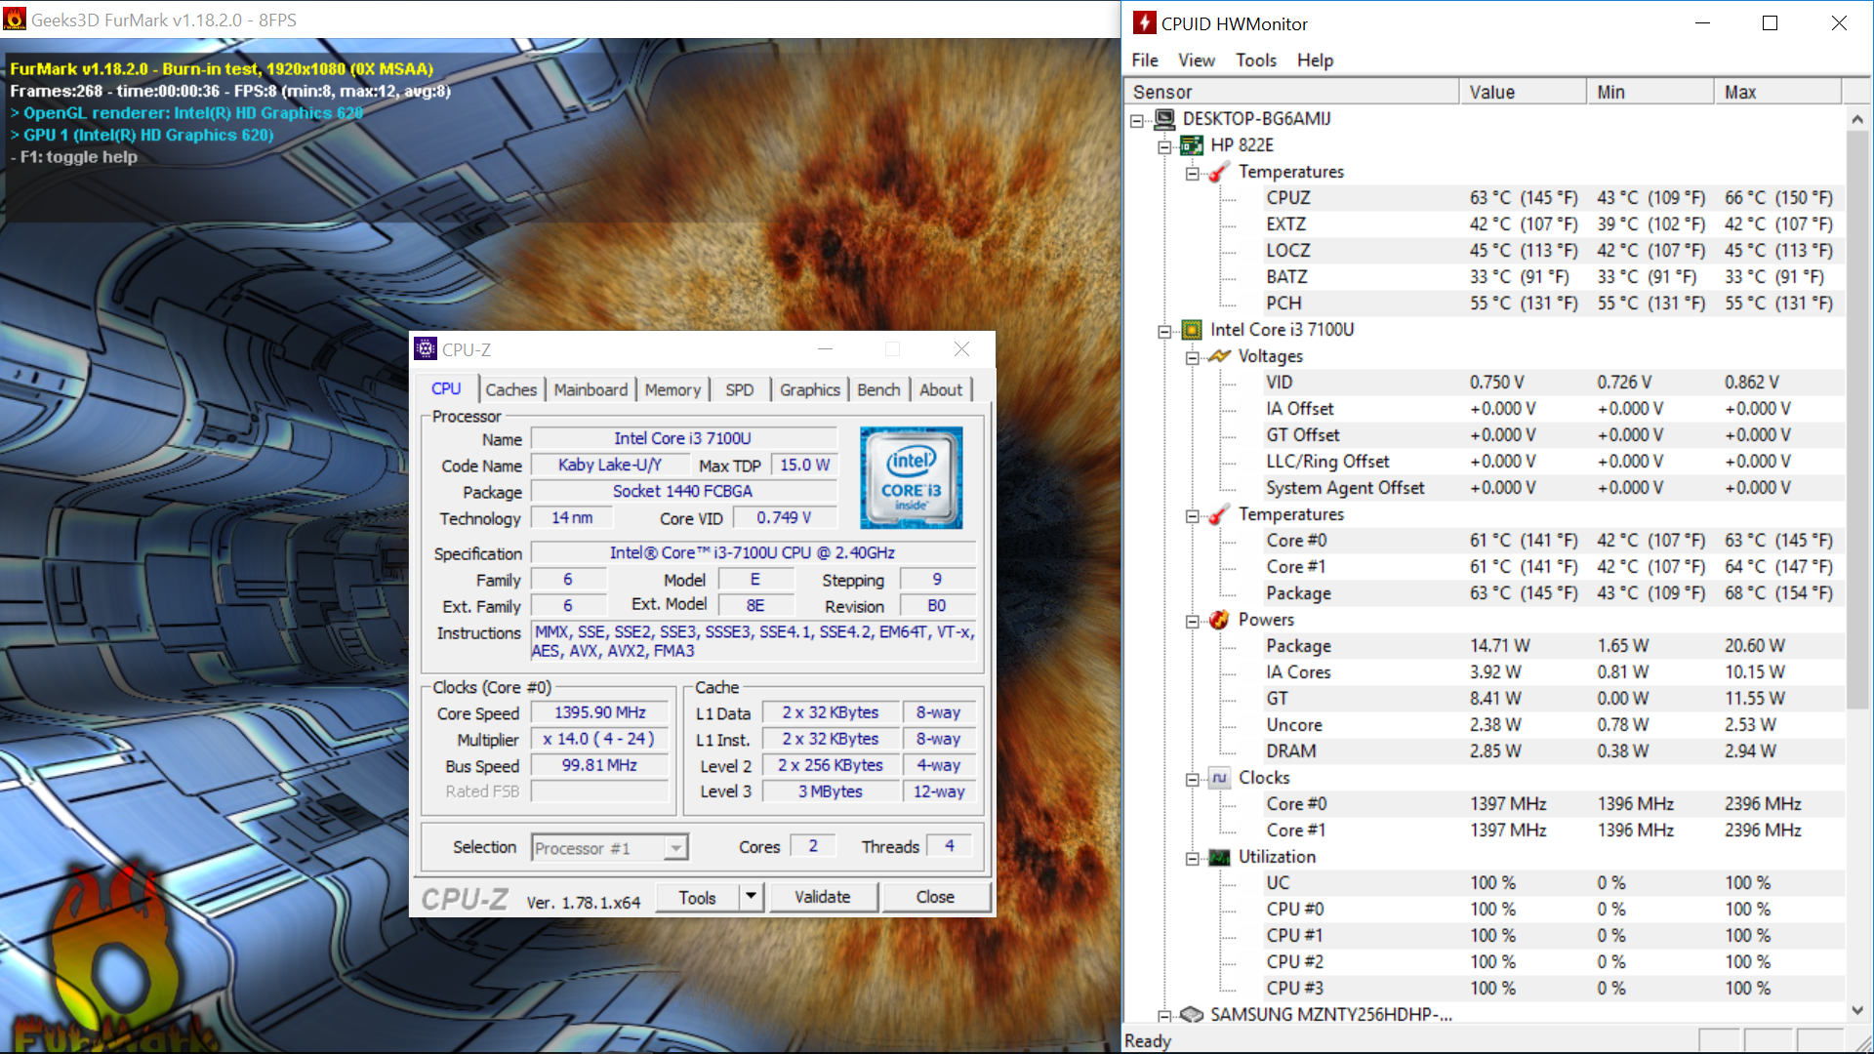
Task: Click the Level 3 cache value 3 MBytes
Action: (x=831, y=791)
